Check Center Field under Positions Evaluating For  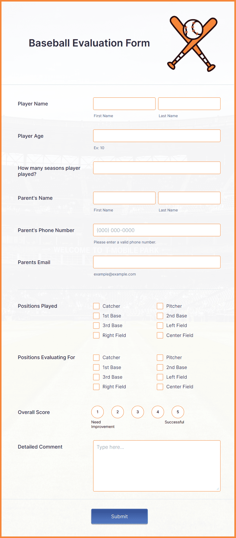[x=160, y=387]
